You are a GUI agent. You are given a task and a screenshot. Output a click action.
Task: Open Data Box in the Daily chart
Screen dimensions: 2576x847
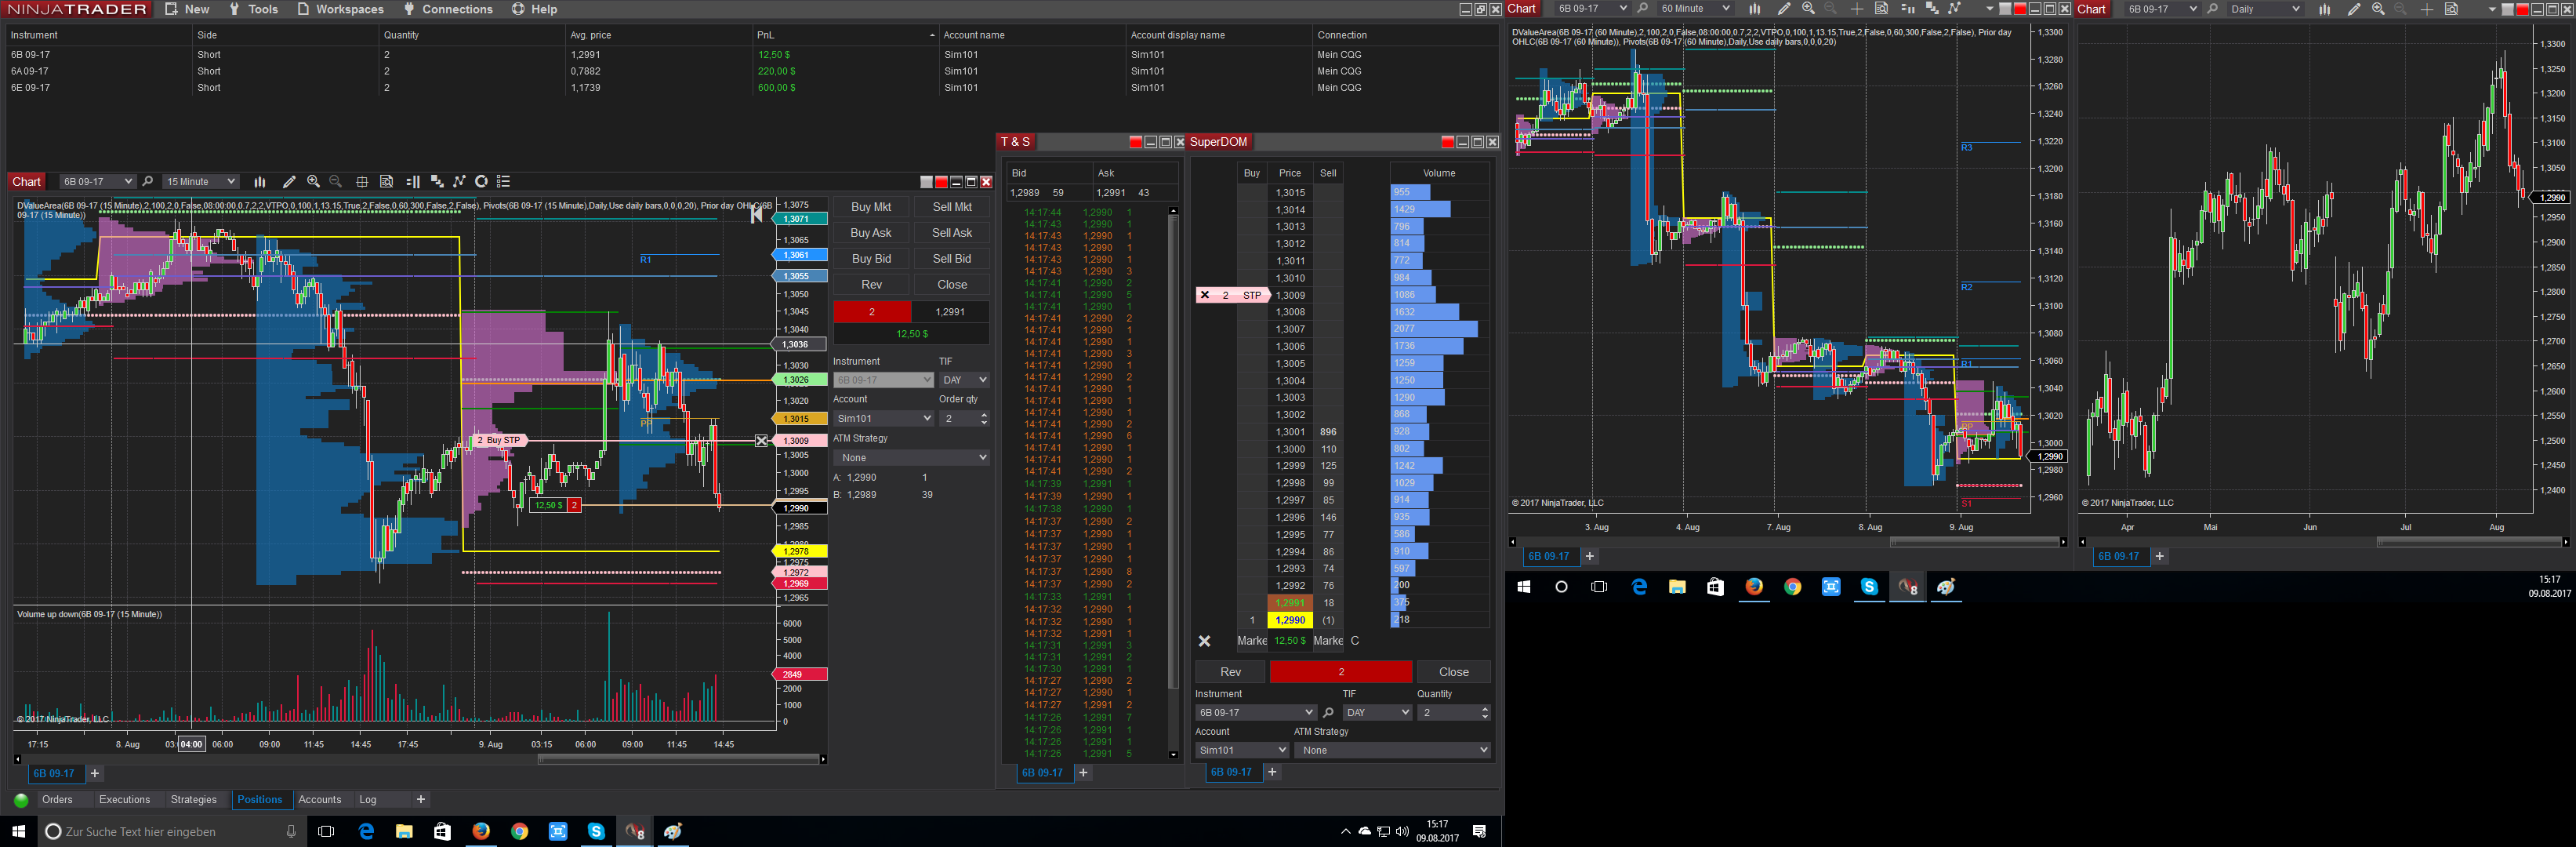point(2451,9)
